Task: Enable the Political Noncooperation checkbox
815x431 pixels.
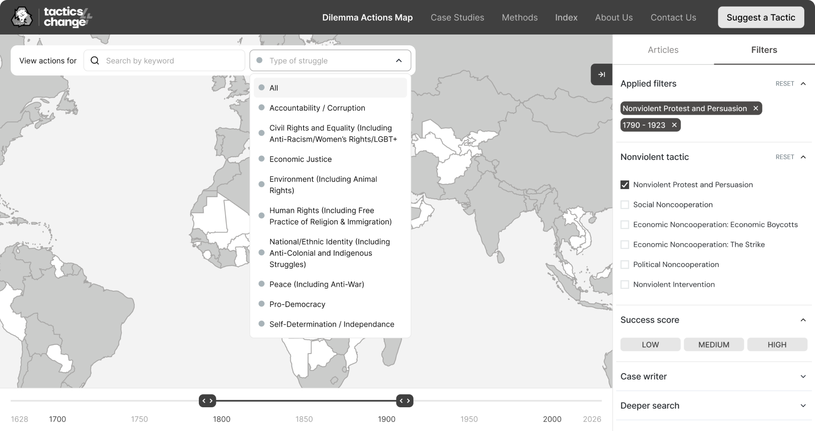Action: coord(625,264)
